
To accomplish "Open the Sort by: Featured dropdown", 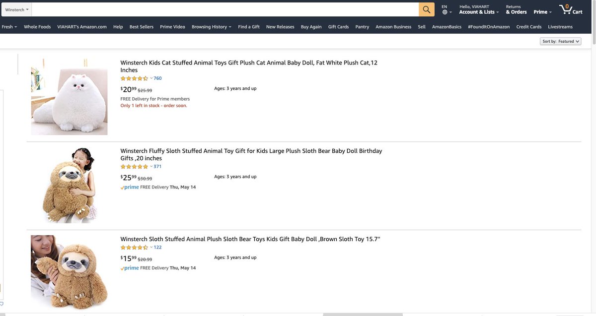I will (561, 41).
